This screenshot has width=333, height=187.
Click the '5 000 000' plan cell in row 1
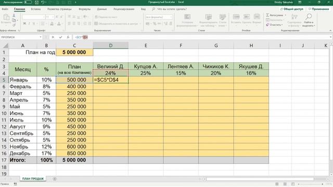click(x=74, y=52)
